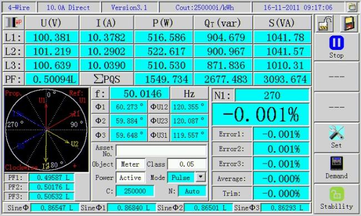Click the open padlock icon
The image size is (361, 216).
325,24
